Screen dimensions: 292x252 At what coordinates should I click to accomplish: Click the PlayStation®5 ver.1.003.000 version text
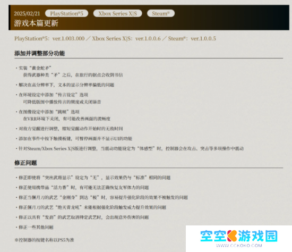(x=49, y=39)
